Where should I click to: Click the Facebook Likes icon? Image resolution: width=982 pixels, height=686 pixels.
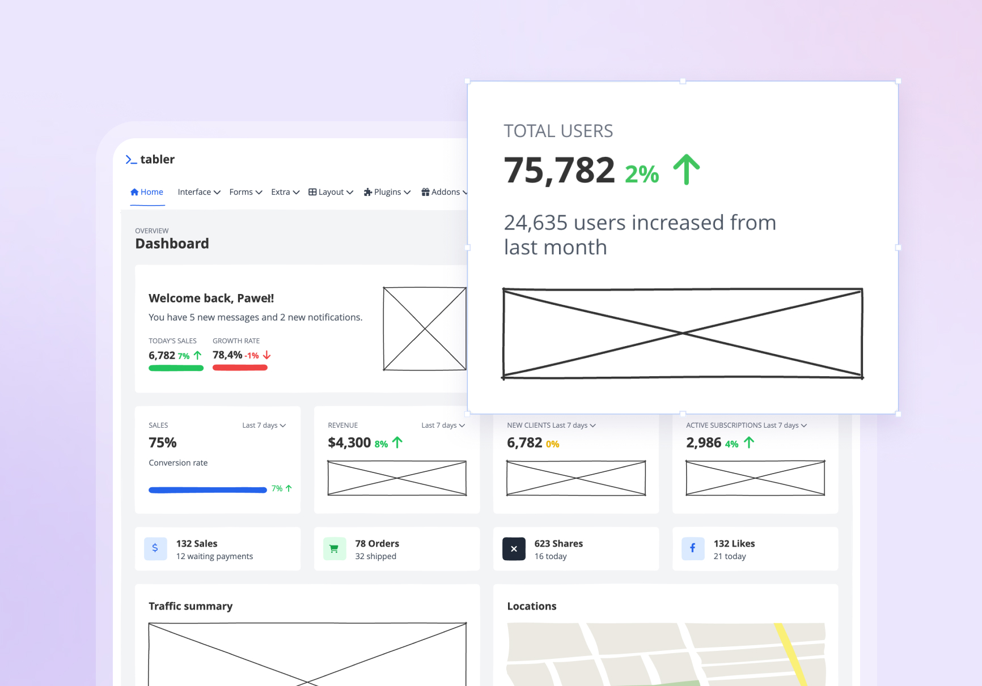(x=693, y=548)
